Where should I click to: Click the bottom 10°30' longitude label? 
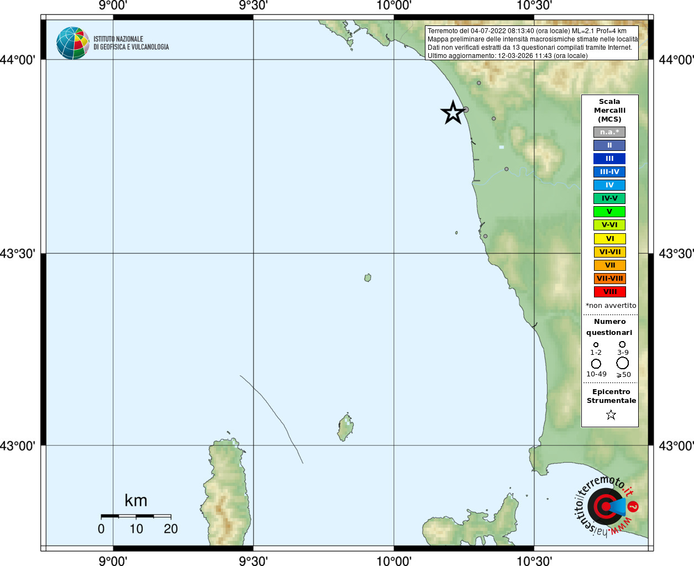coord(534,561)
